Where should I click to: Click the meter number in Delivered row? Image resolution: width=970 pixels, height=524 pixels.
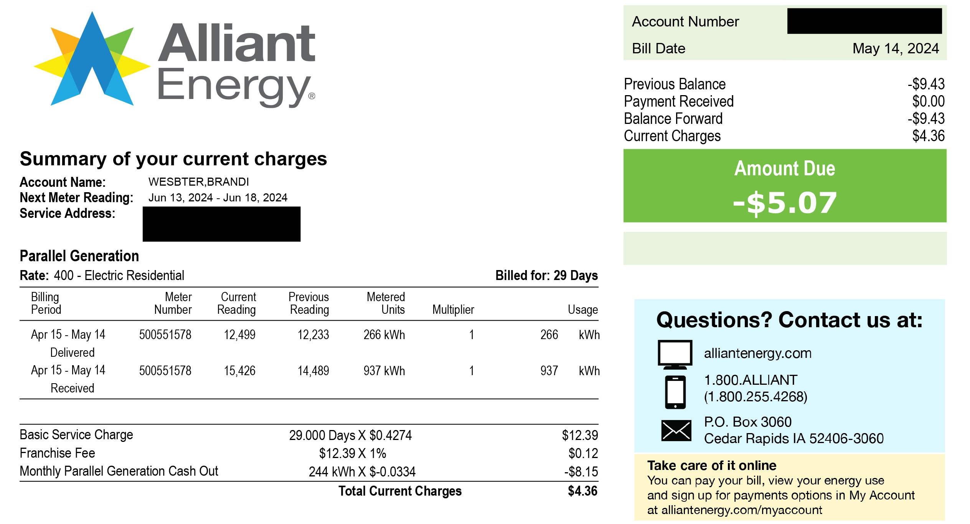tap(165, 335)
